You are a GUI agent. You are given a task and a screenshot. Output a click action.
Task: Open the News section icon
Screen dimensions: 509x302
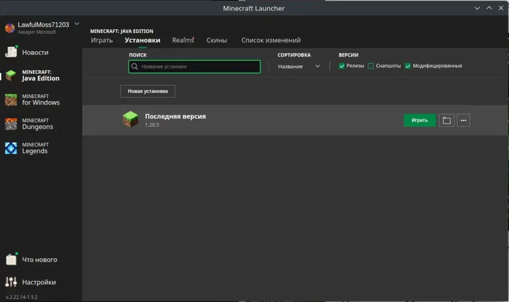click(x=11, y=52)
